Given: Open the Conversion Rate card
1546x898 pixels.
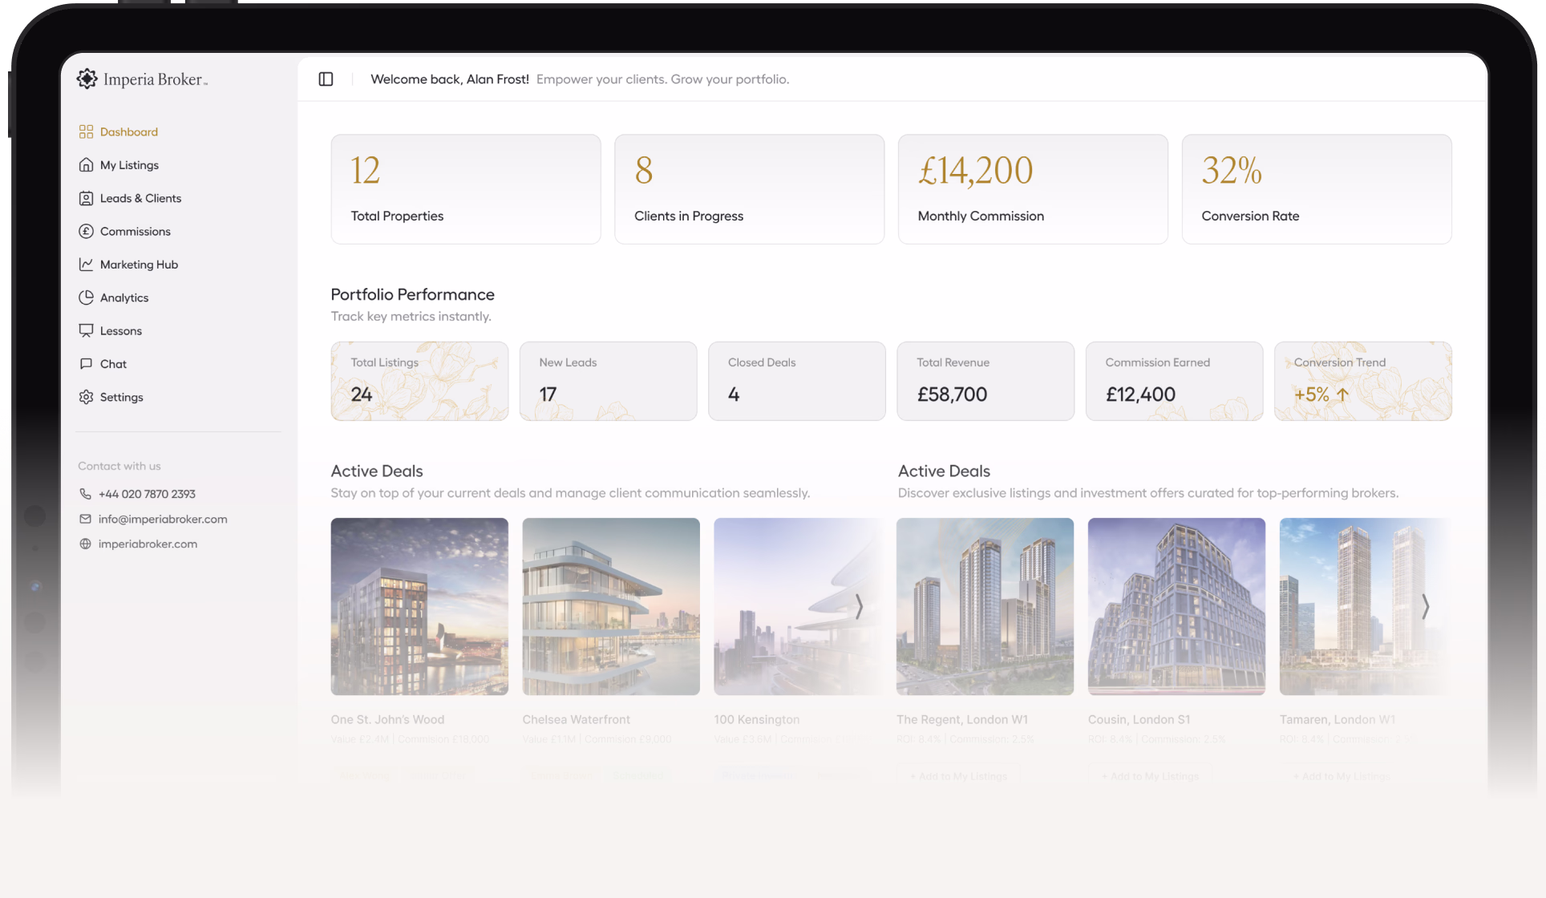Looking at the screenshot, I should pyautogui.click(x=1317, y=189).
